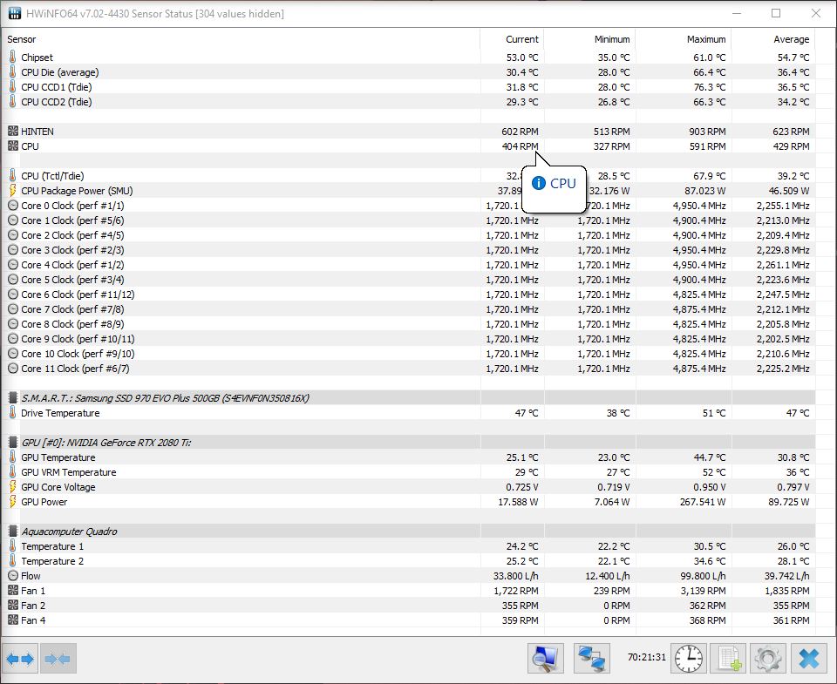This screenshot has height=684, width=837.
Task: Select the Temperature 2 row
Action: [x=408, y=561]
